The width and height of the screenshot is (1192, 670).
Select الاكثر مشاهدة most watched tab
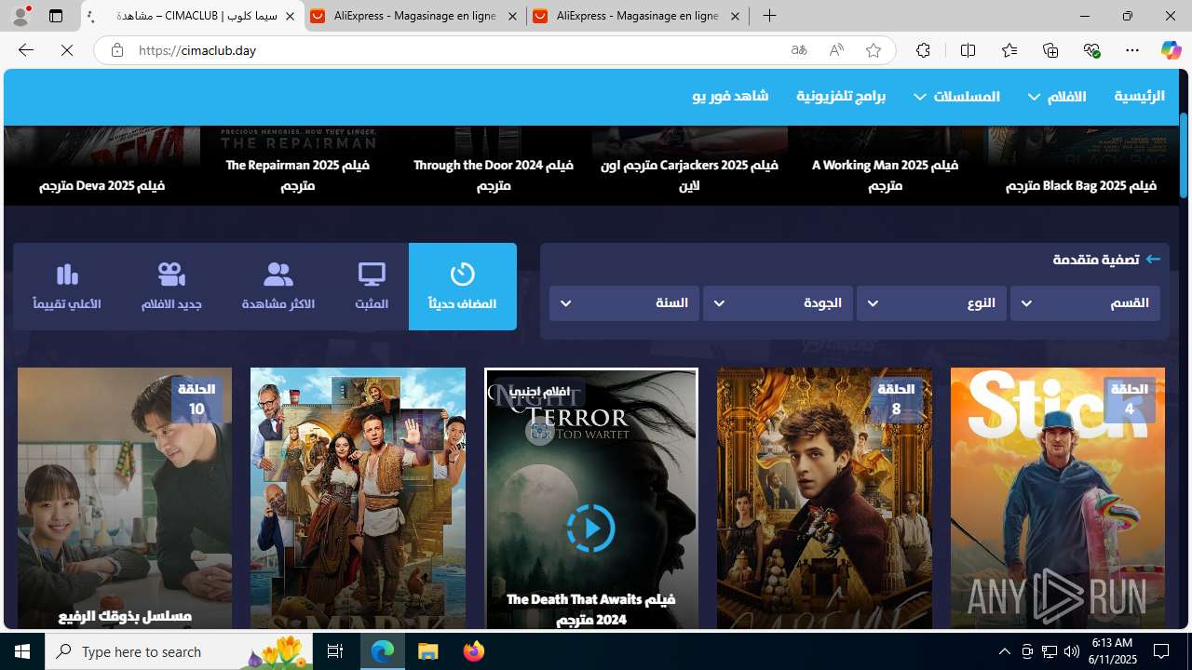pos(278,287)
